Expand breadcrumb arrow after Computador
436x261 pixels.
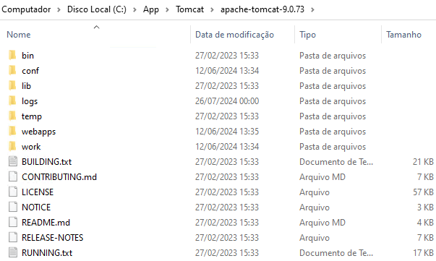(x=59, y=9)
